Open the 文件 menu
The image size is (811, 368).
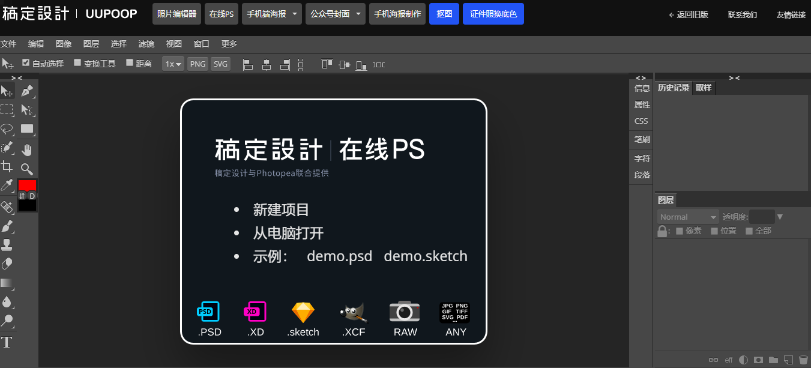[x=8, y=44]
